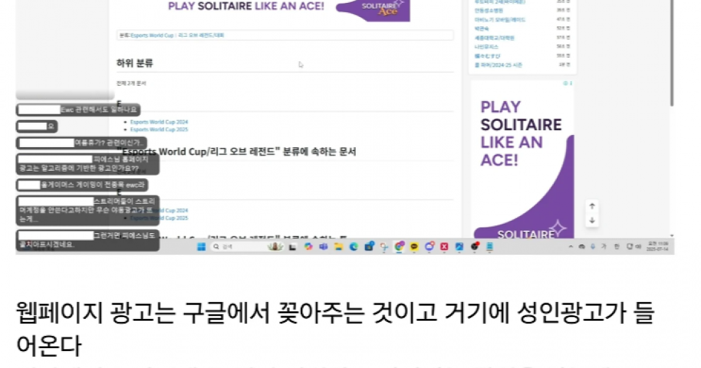This screenshot has width=701, height=368.
Task: Open the KakaoTalk yellow taskbar icon
Action: point(414,247)
